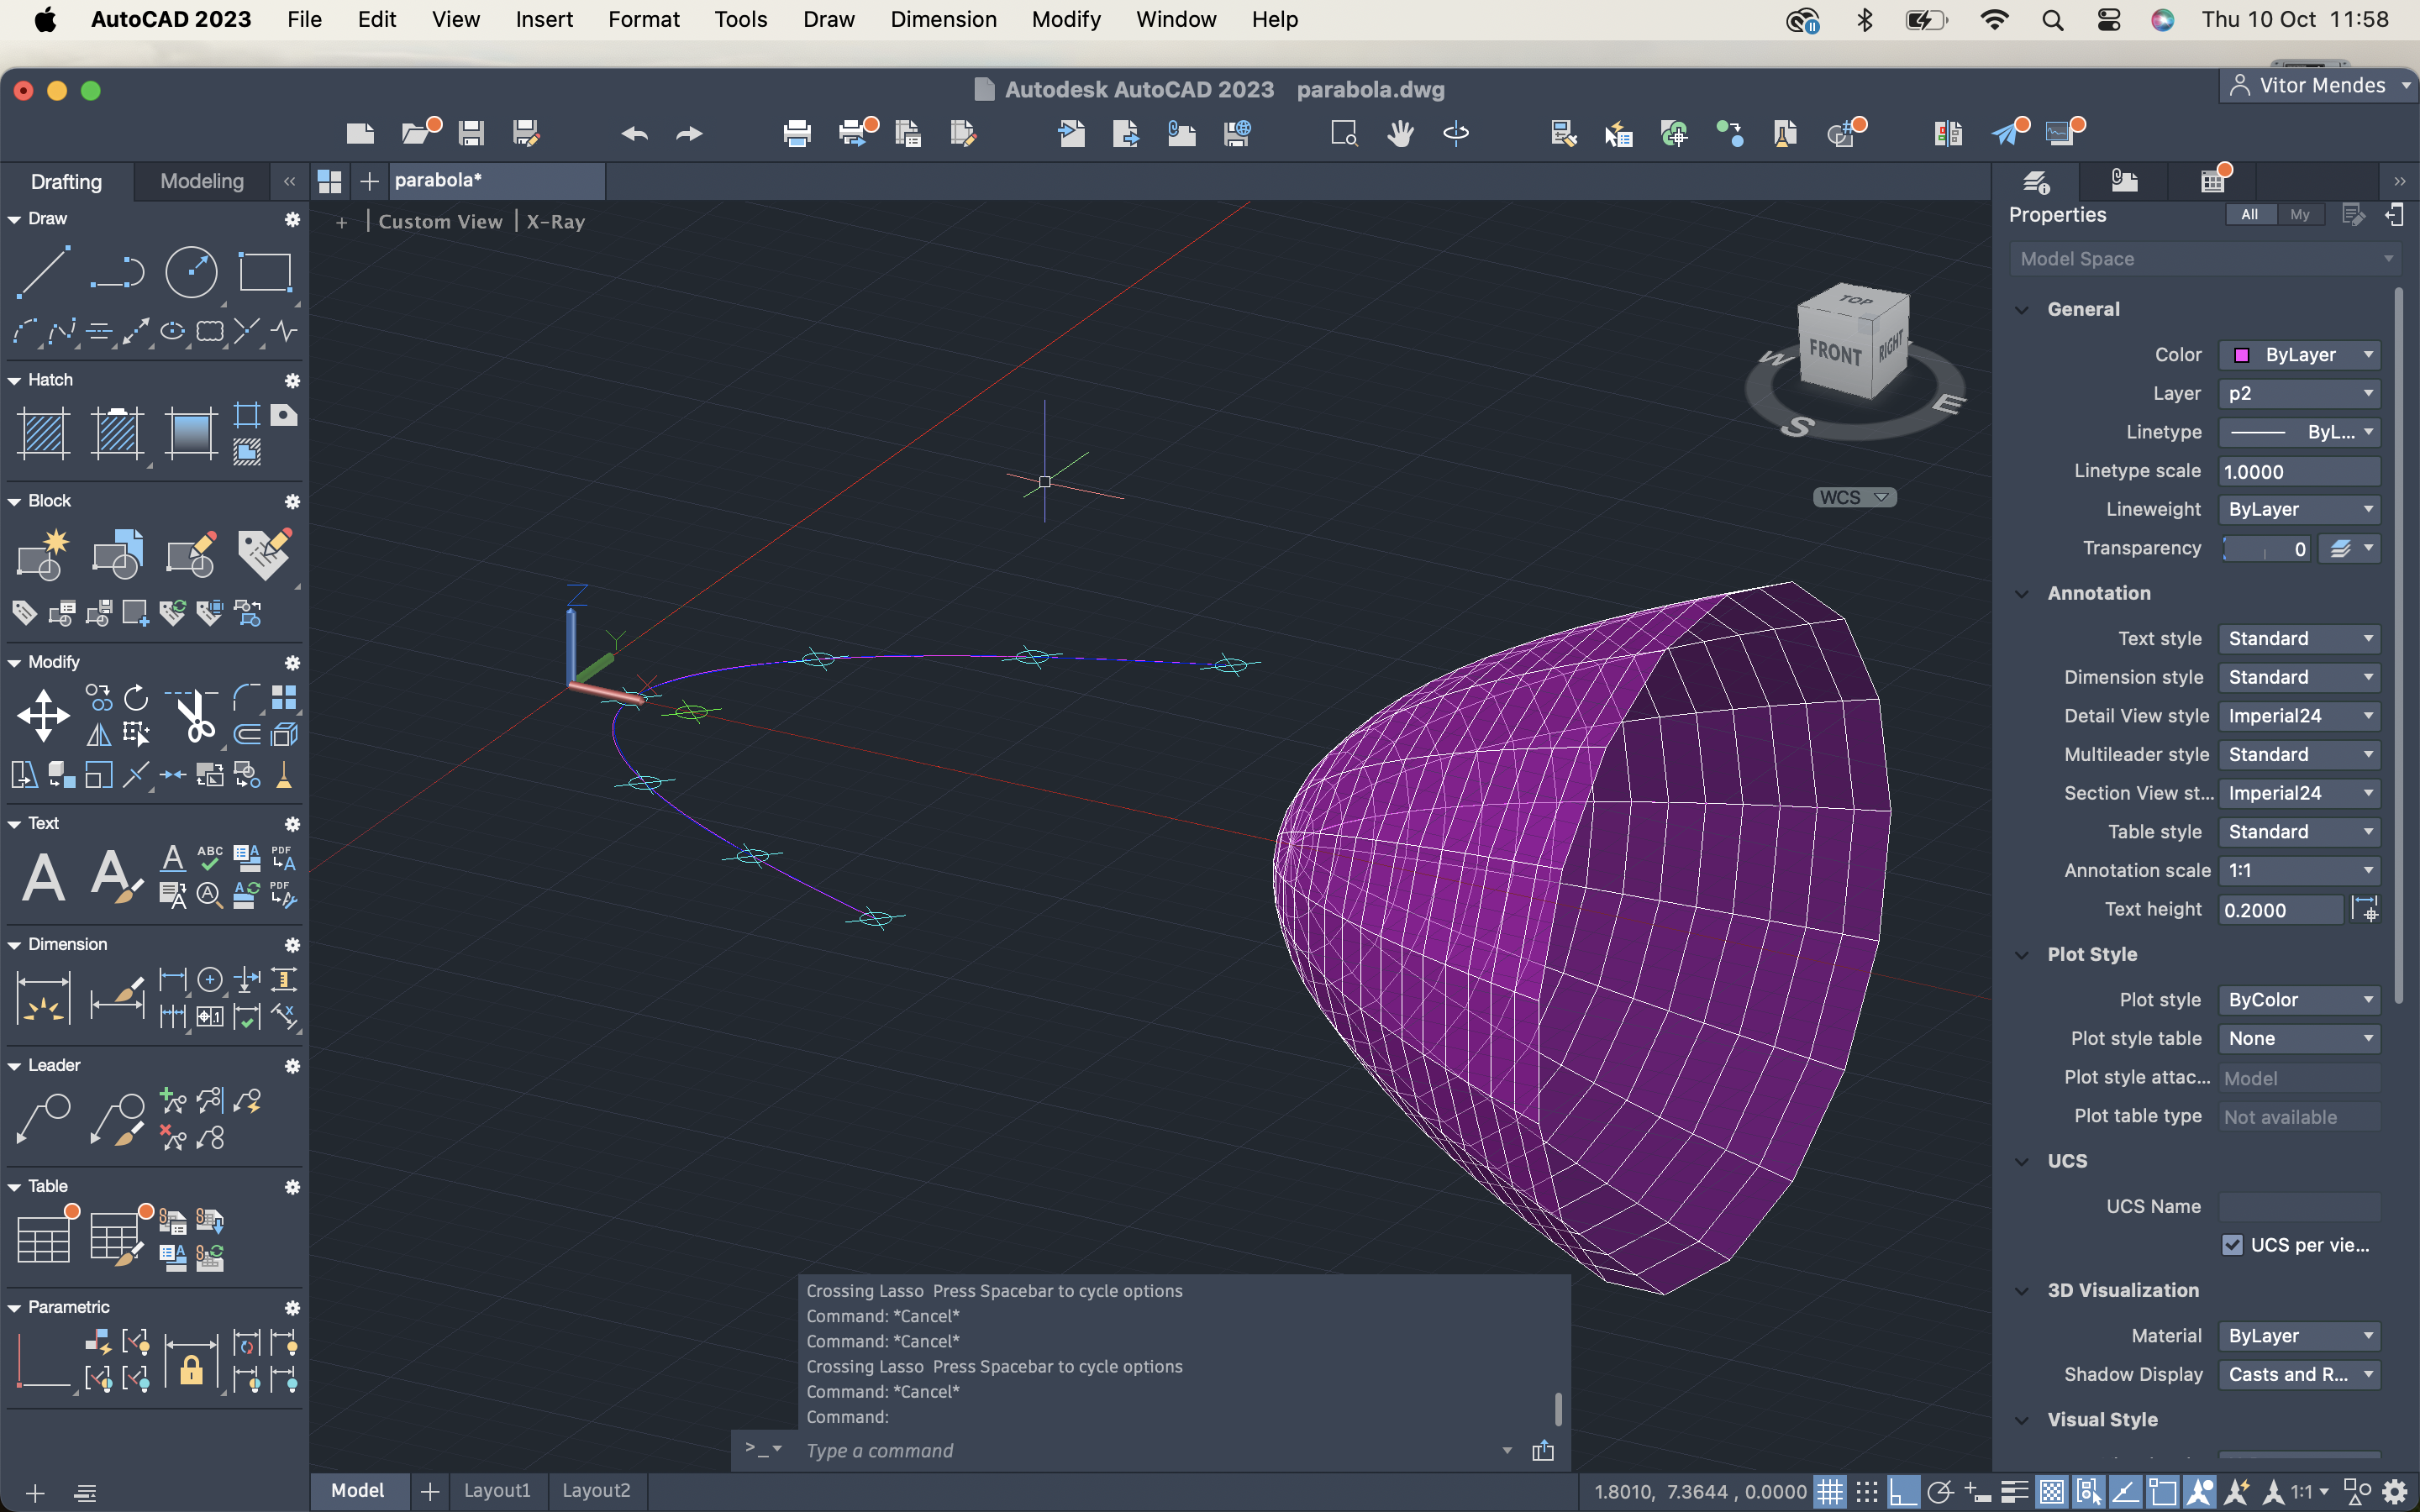2420x1512 pixels.
Task: Switch to the Layout2 tab
Action: pos(596,1490)
